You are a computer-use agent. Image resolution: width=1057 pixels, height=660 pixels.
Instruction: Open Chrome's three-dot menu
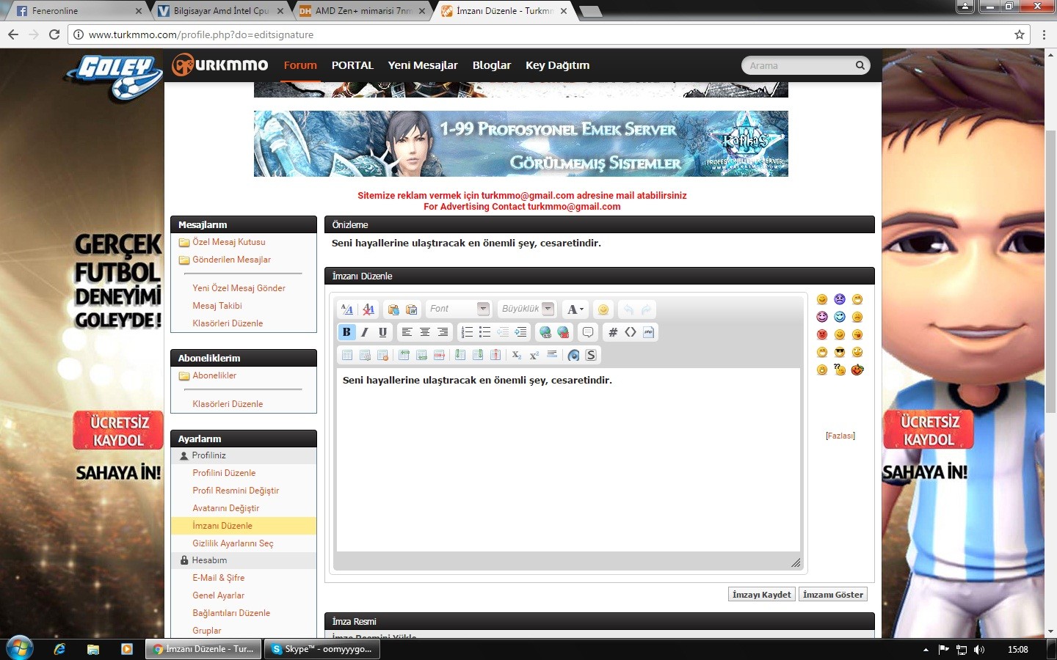[1044, 34]
